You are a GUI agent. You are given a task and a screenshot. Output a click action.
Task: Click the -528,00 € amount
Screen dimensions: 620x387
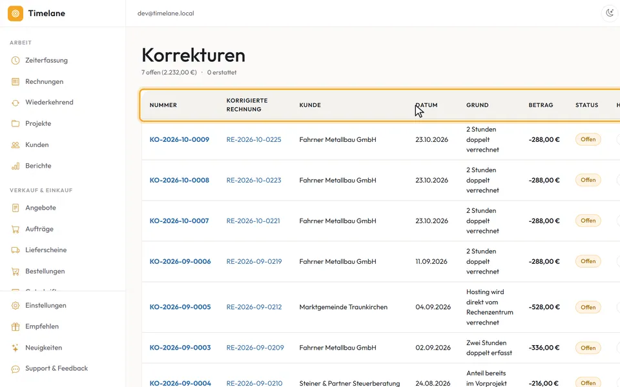tap(544, 307)
